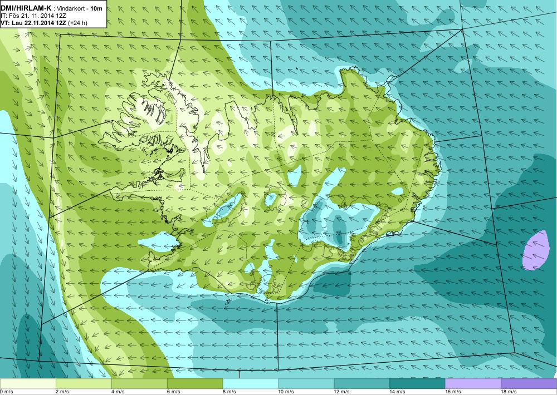The height and width of the screenshot is (395, 557).
Task: Click the purple 16 m/s wind patch on map
Action: tap(536, 250)
